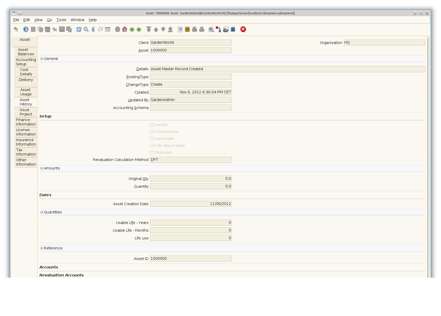
Task: Click the Save floppy disk icon
Action: click(62, 29)
